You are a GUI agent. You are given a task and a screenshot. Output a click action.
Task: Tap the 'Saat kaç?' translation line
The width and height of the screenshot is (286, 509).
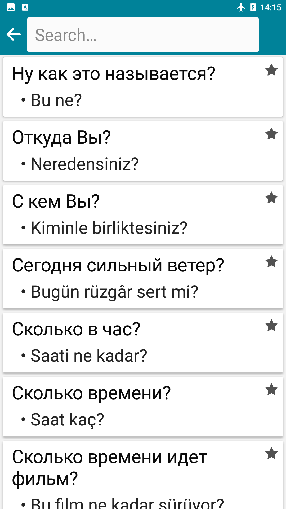click(67, 420)
